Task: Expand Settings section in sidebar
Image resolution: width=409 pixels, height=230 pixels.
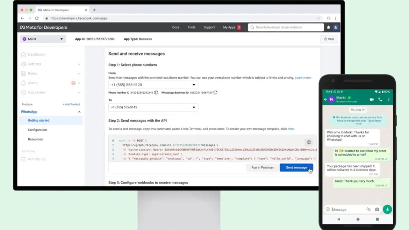Action: [x=79, y=64]
